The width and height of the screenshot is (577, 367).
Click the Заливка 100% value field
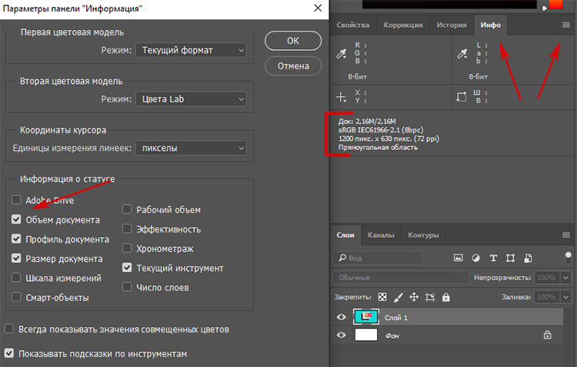[547, 297]
